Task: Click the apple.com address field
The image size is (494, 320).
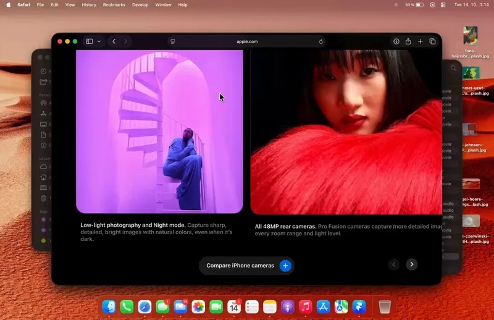Action: (246, 41)
